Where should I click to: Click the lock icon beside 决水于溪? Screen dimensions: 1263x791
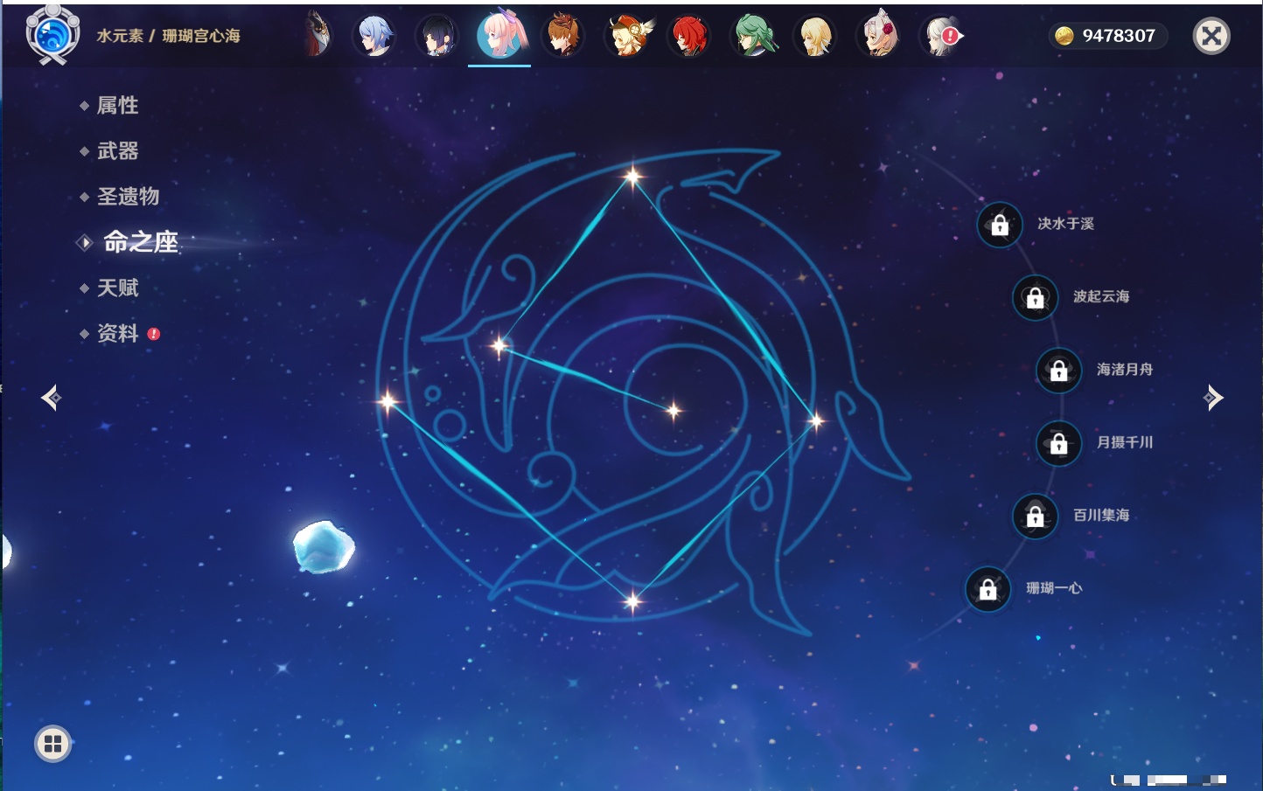(1000, 225)
